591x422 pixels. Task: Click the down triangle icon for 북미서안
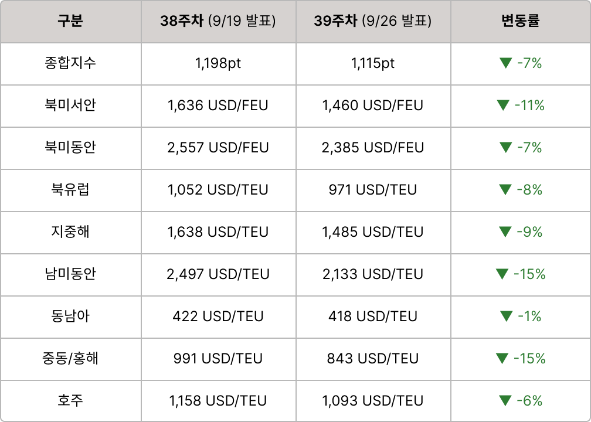[x=502, y=105]
